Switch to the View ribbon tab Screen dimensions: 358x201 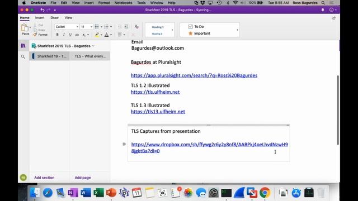click(68, 18)
